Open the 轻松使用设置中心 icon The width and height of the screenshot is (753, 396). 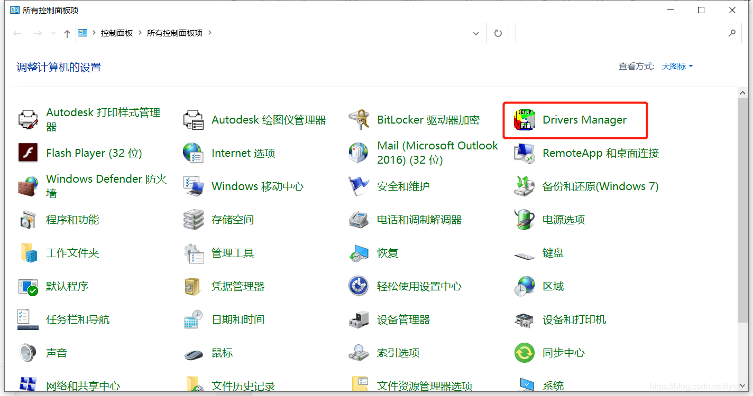point(359,286)
